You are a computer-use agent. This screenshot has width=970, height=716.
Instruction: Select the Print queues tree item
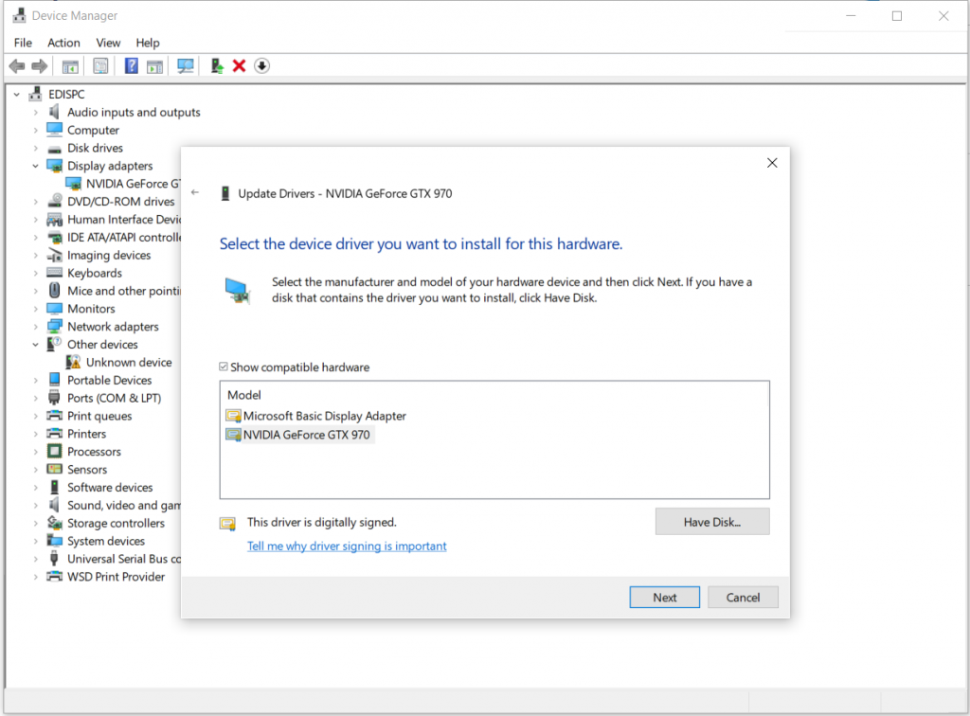99,416
